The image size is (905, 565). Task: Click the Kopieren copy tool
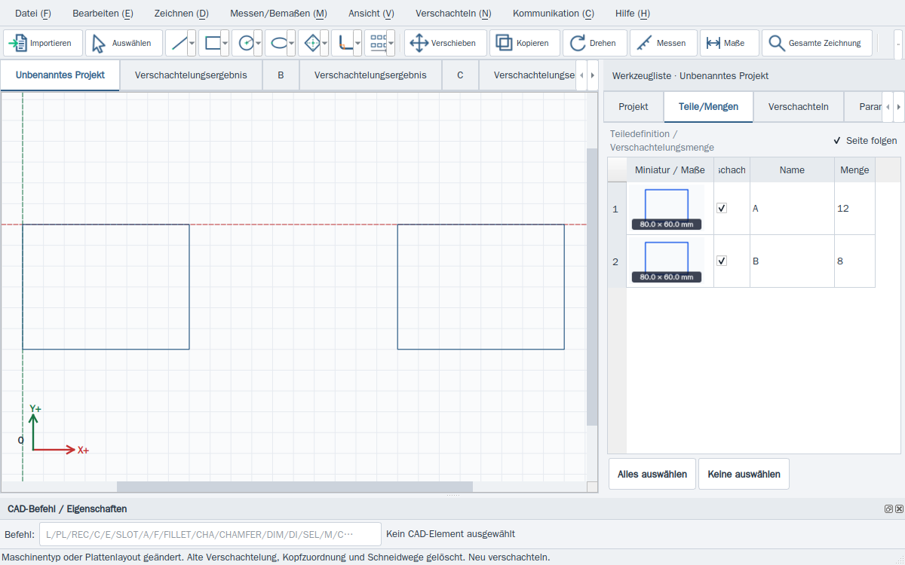pos(525,43)
